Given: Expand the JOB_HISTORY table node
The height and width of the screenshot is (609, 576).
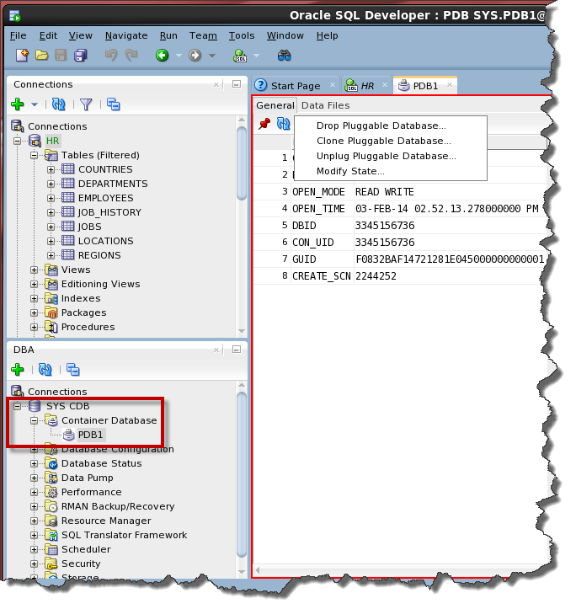Looking at the screenshot, I should (x=51, y=212).
